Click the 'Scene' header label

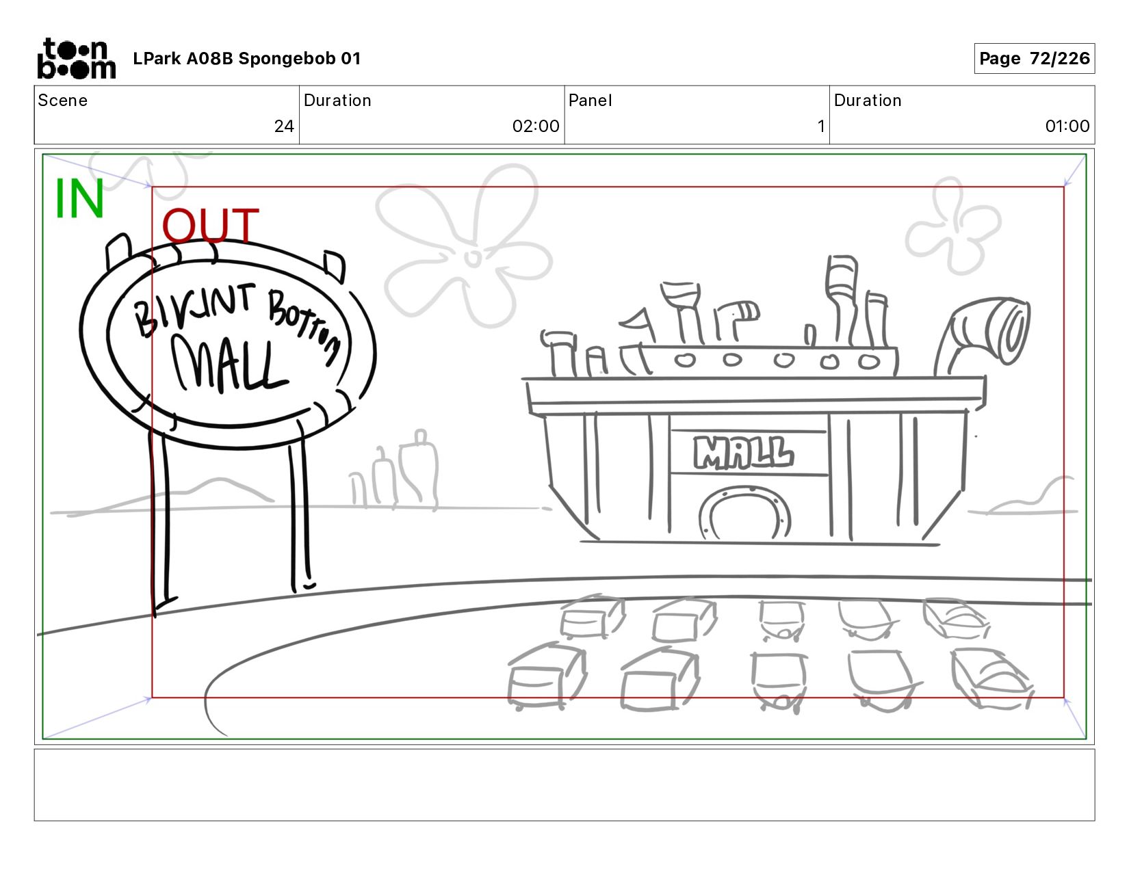62,101
